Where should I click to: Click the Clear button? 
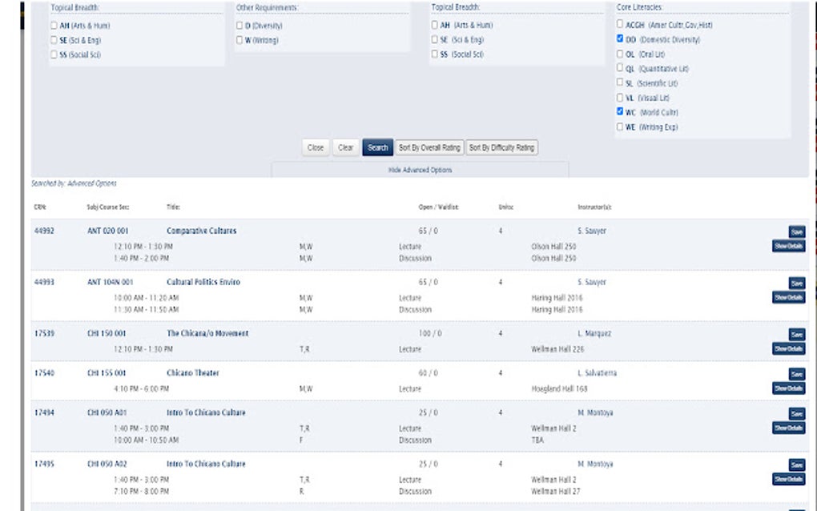(345, 147)
